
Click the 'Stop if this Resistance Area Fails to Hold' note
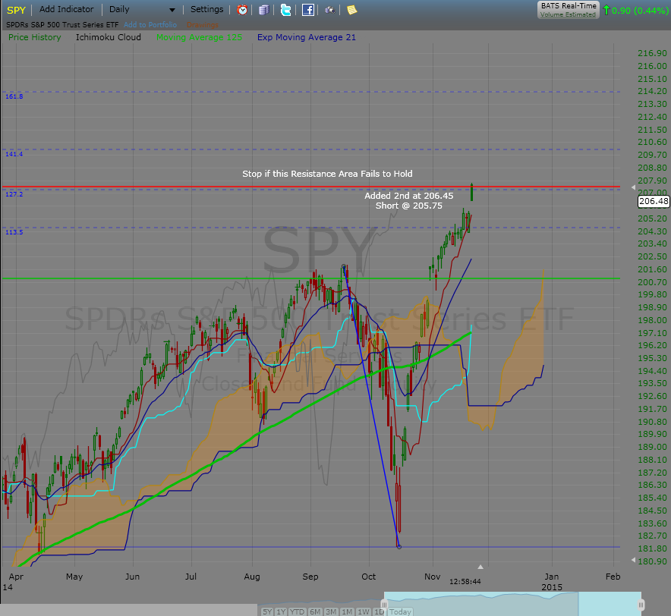click(x=327, y=174)
